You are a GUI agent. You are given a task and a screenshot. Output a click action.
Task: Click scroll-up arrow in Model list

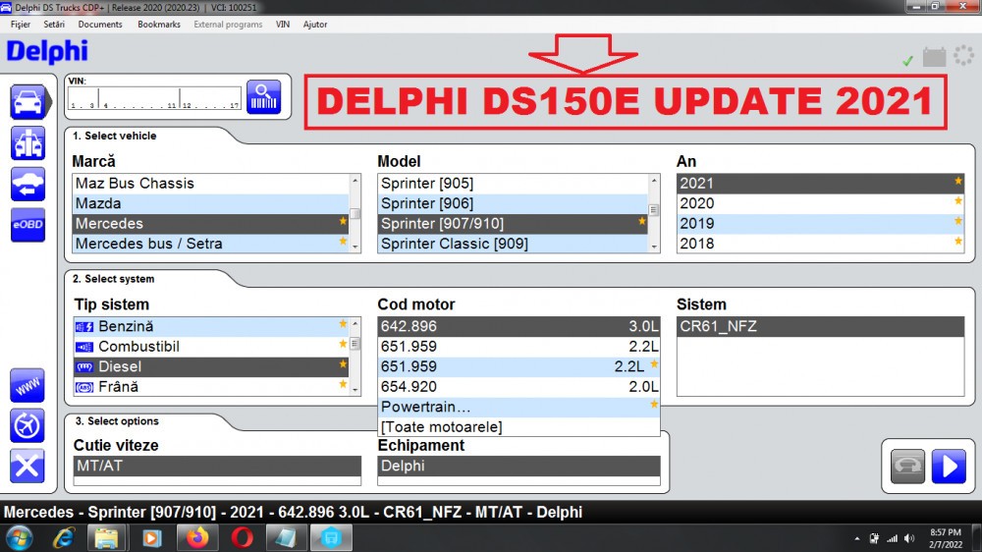(x=654, y=181)
